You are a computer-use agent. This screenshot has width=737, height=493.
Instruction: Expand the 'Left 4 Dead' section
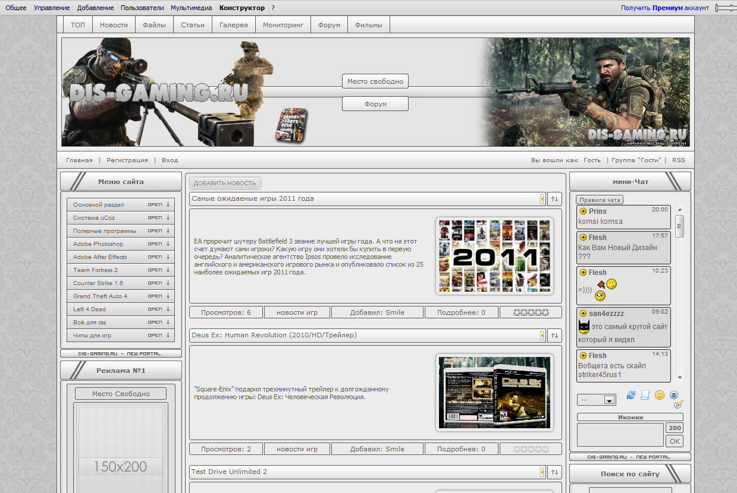(x=121, y=309)
